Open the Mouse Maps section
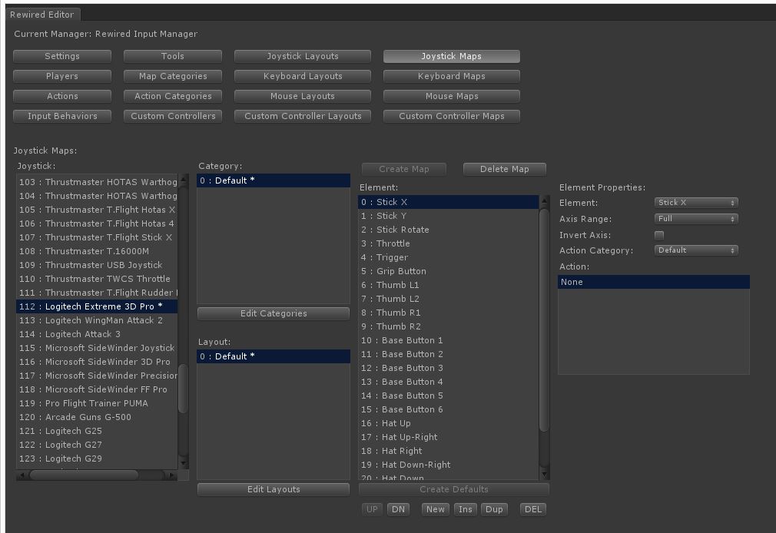 (x=451, y=96)
